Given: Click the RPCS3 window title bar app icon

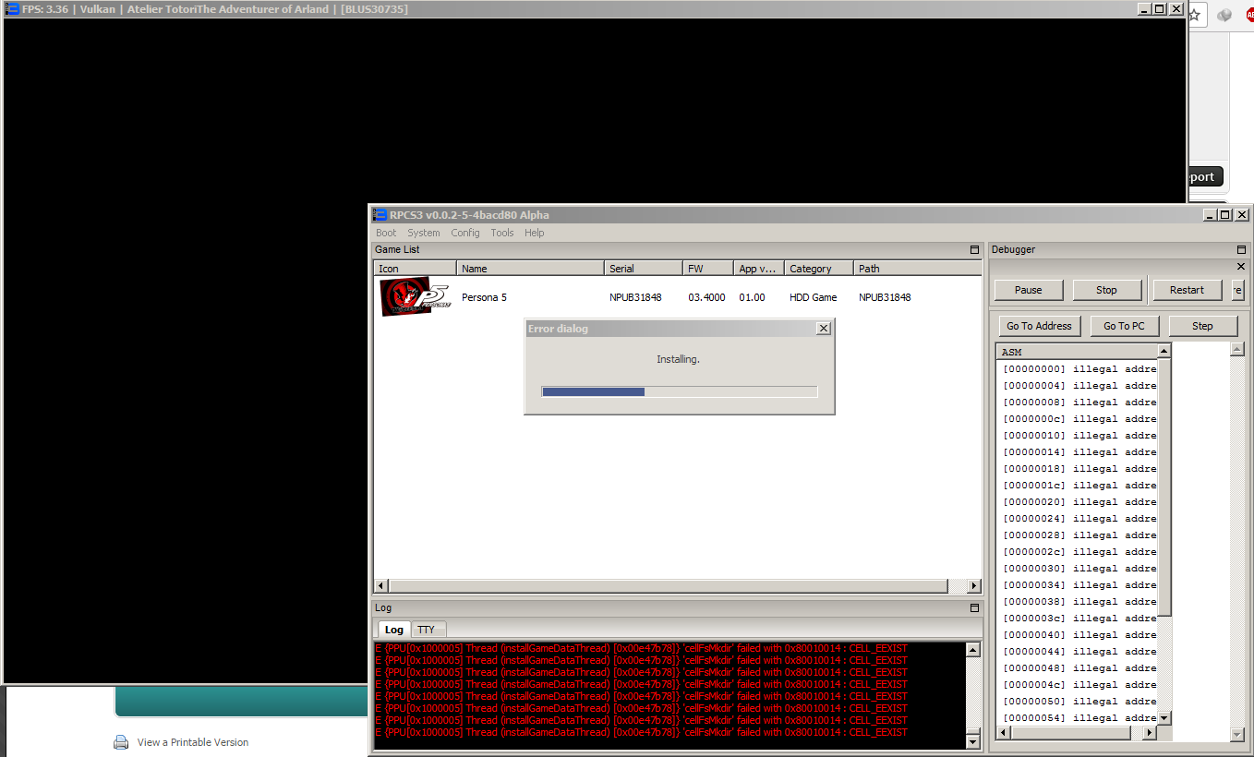Looking at the screenshot, I should [380, 215].
